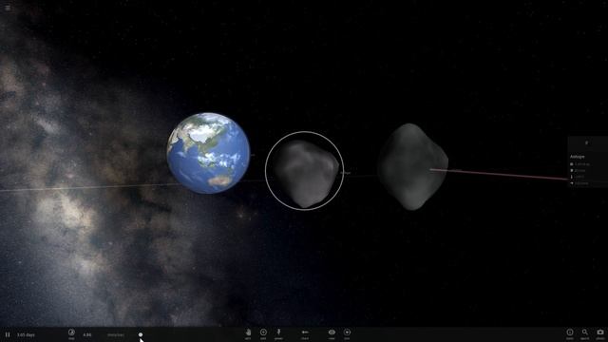Screen dimensions: 608x342
Task: Select the Add object tool
Action: tap(263, 332)
